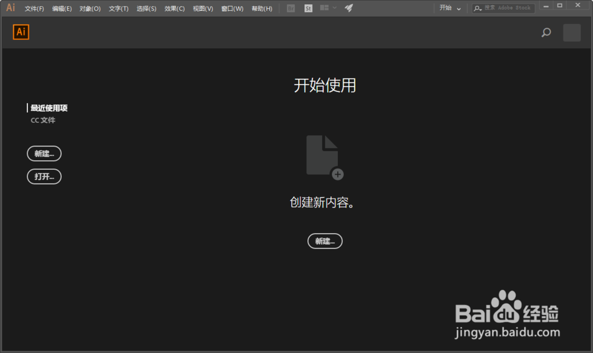The width and height of the screenshot is (593, 353).
Task: Click the 新建... button in left sidebar
Action: [44, 154]
